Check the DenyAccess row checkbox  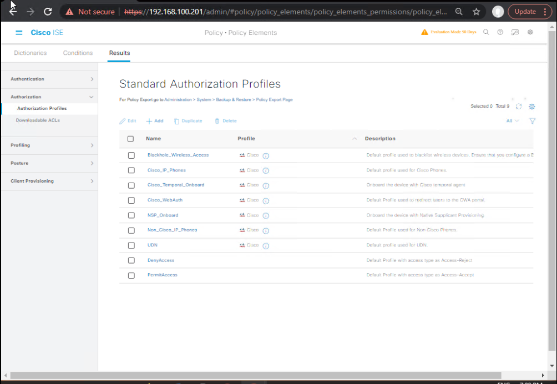(131, 260)
